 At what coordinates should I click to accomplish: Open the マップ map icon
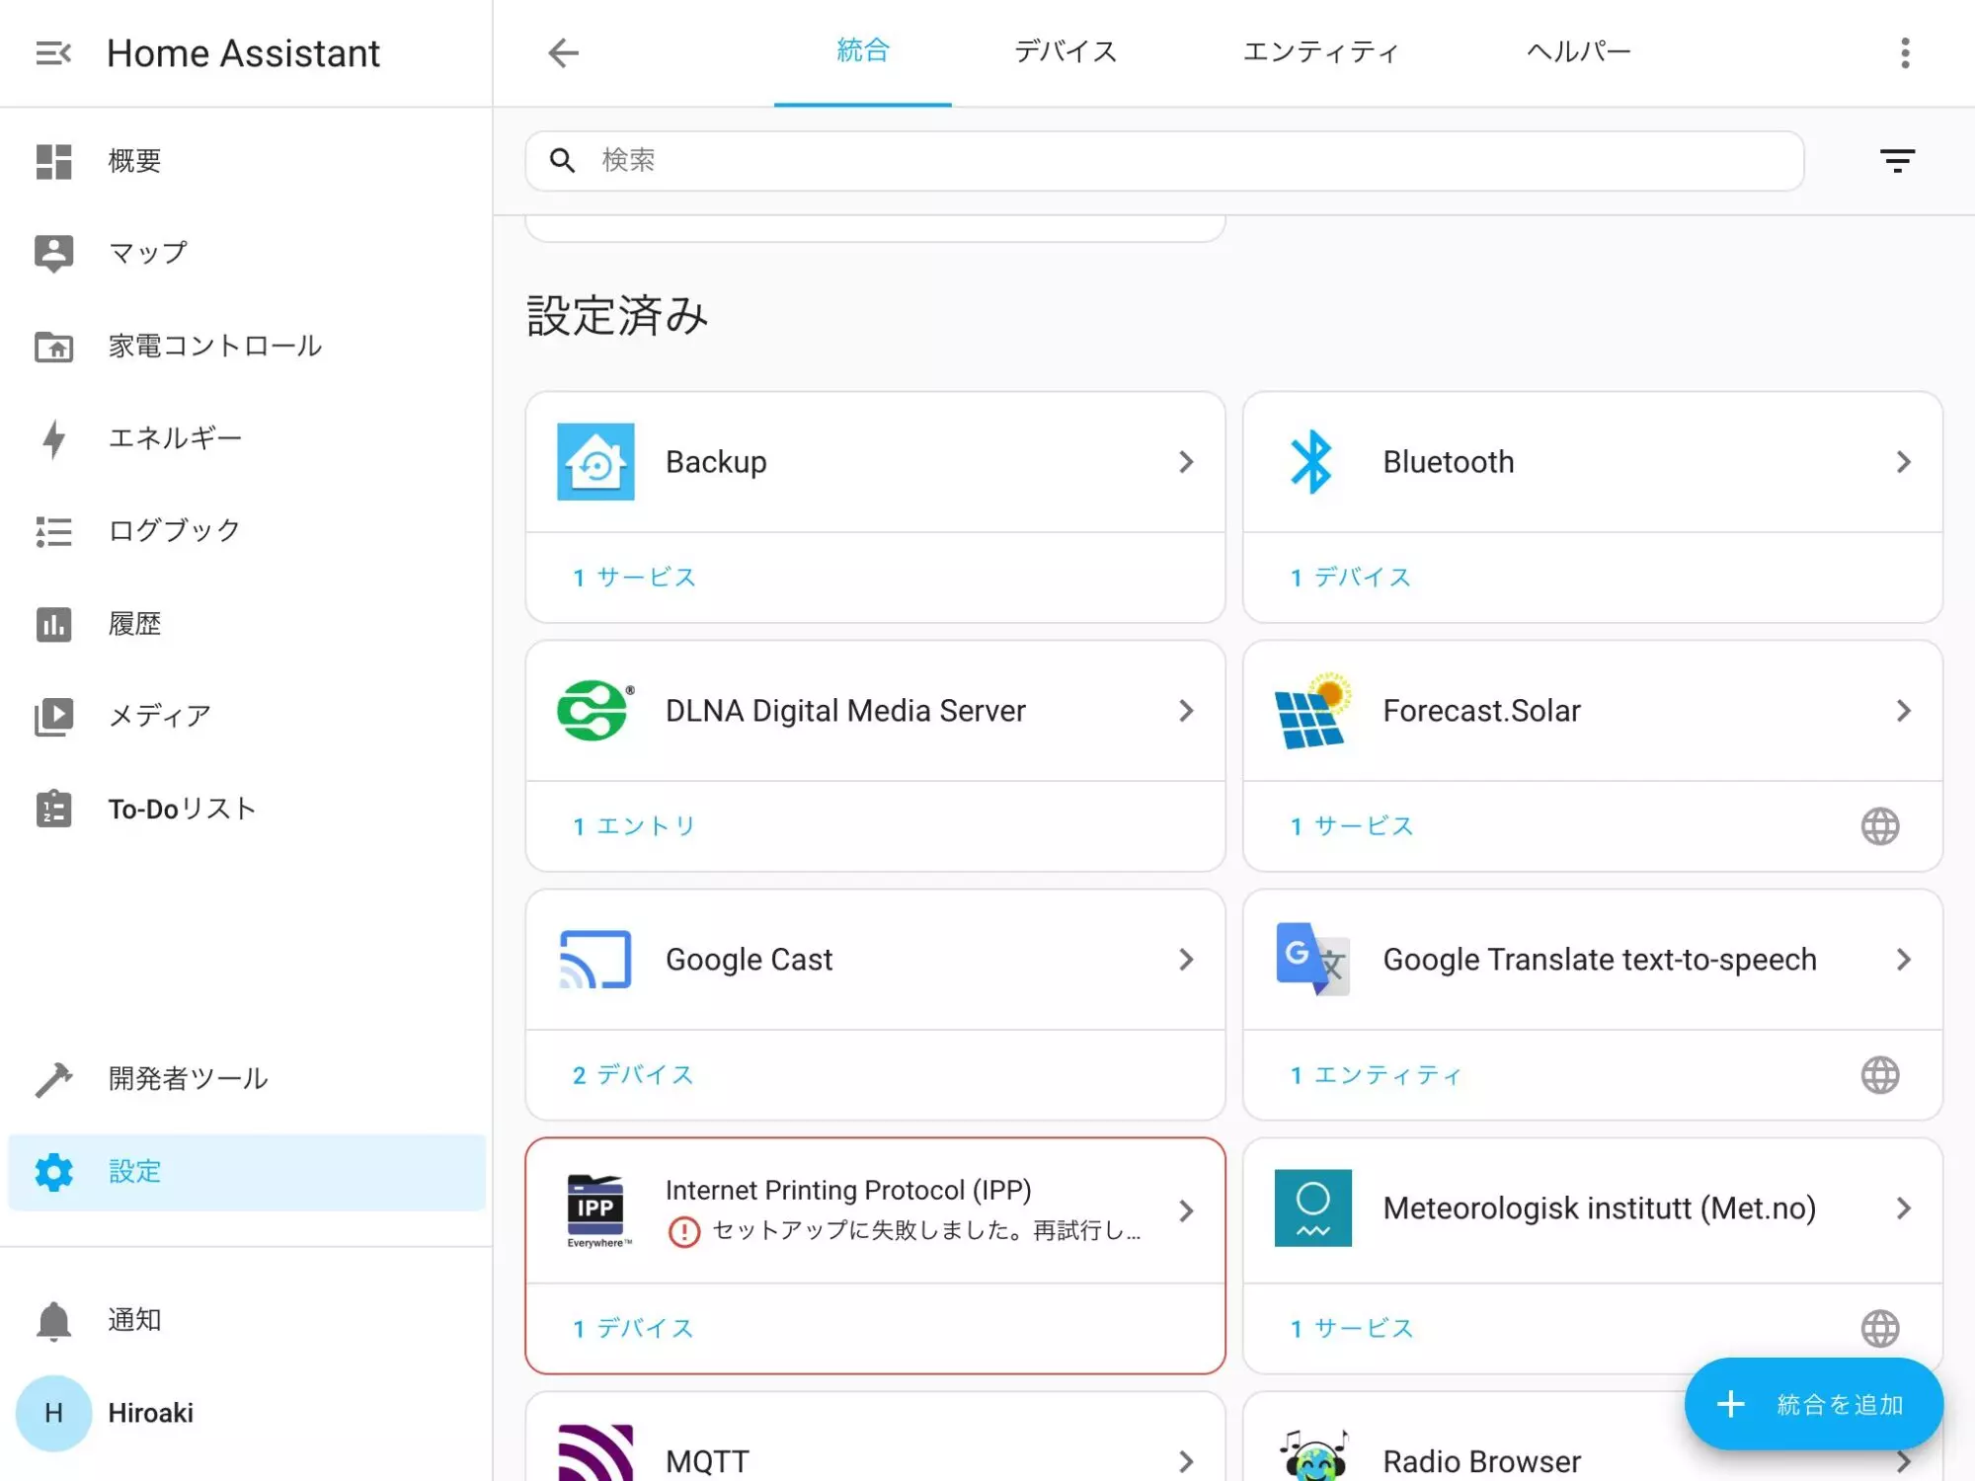(x=53, y=254)
